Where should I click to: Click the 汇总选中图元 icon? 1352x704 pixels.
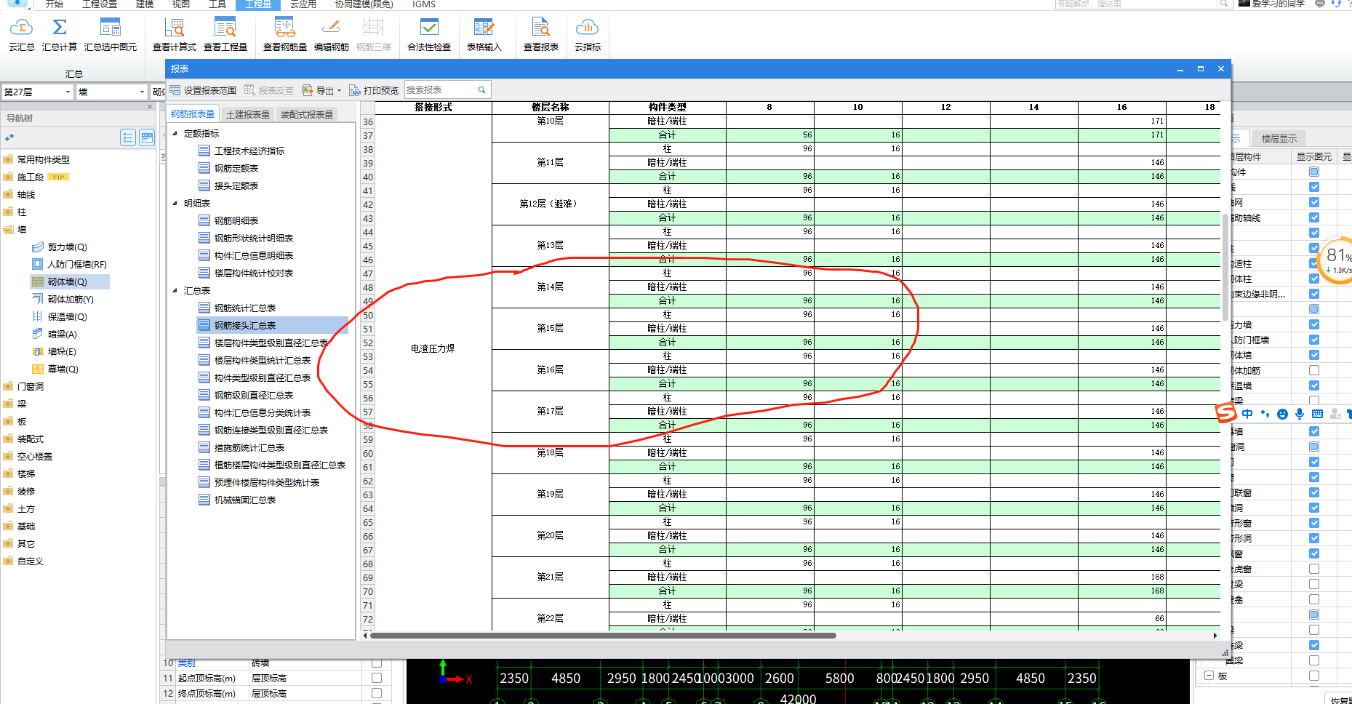point(111,34)
